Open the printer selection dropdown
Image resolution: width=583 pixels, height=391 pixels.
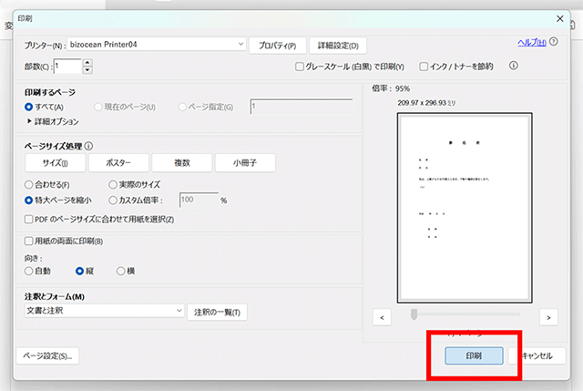click(157, 45)
